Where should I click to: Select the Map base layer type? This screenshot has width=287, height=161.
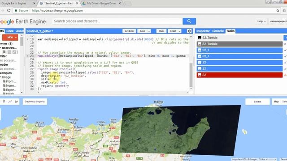click(276, 102)
